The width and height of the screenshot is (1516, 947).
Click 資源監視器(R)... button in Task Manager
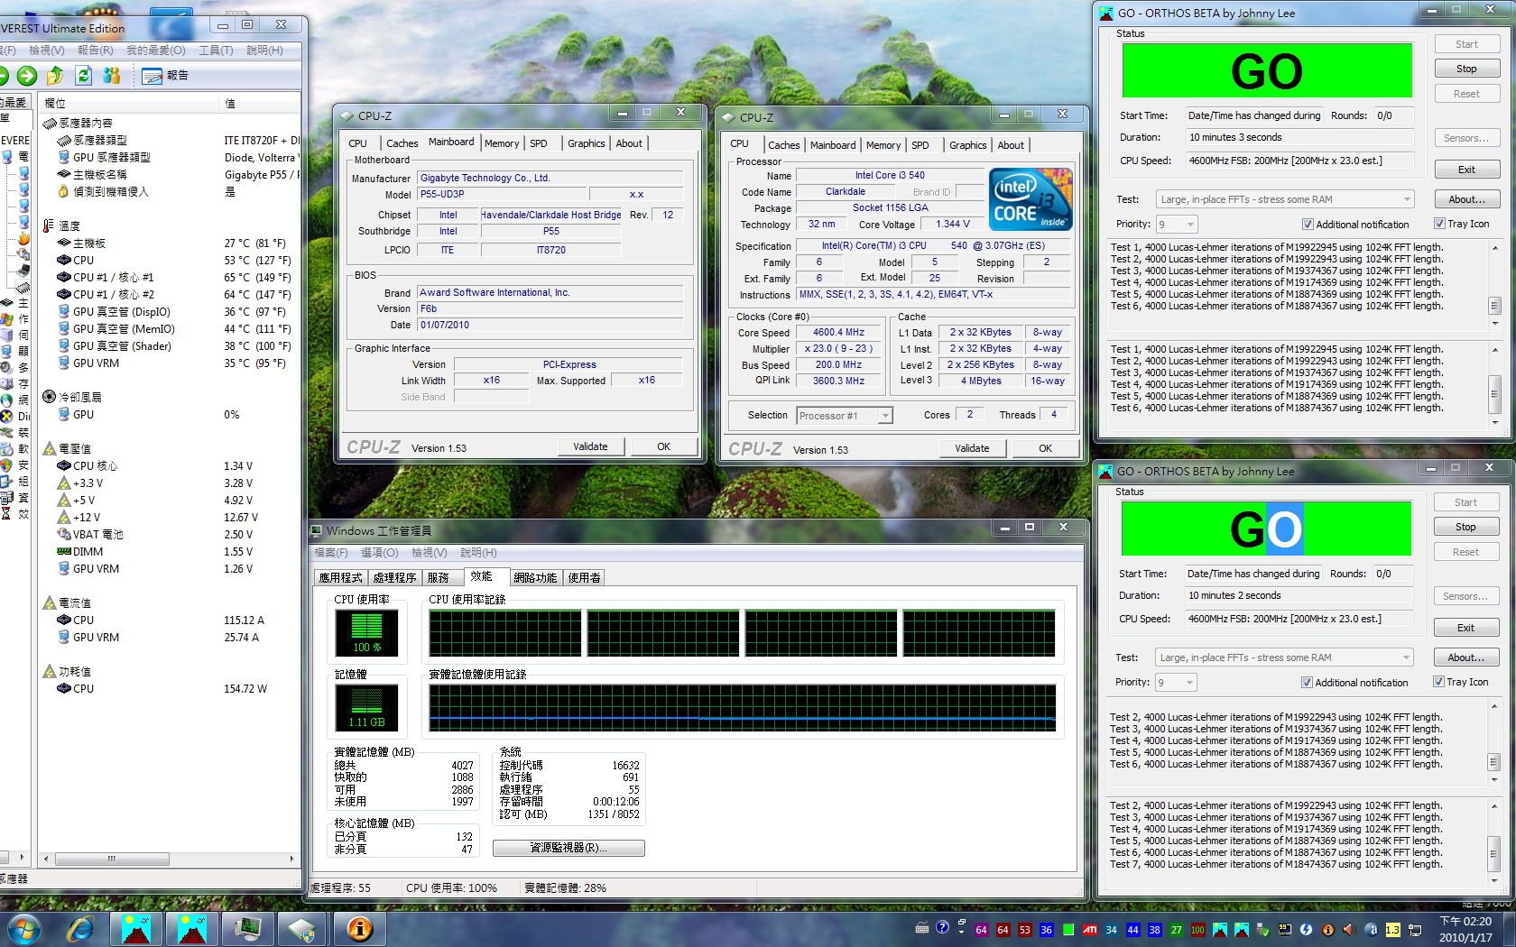click(x=568, y=848)
